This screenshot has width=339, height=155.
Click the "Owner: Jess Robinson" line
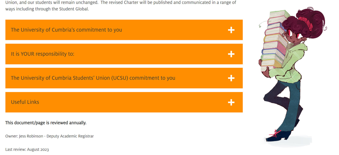click(x=50, y=136)
